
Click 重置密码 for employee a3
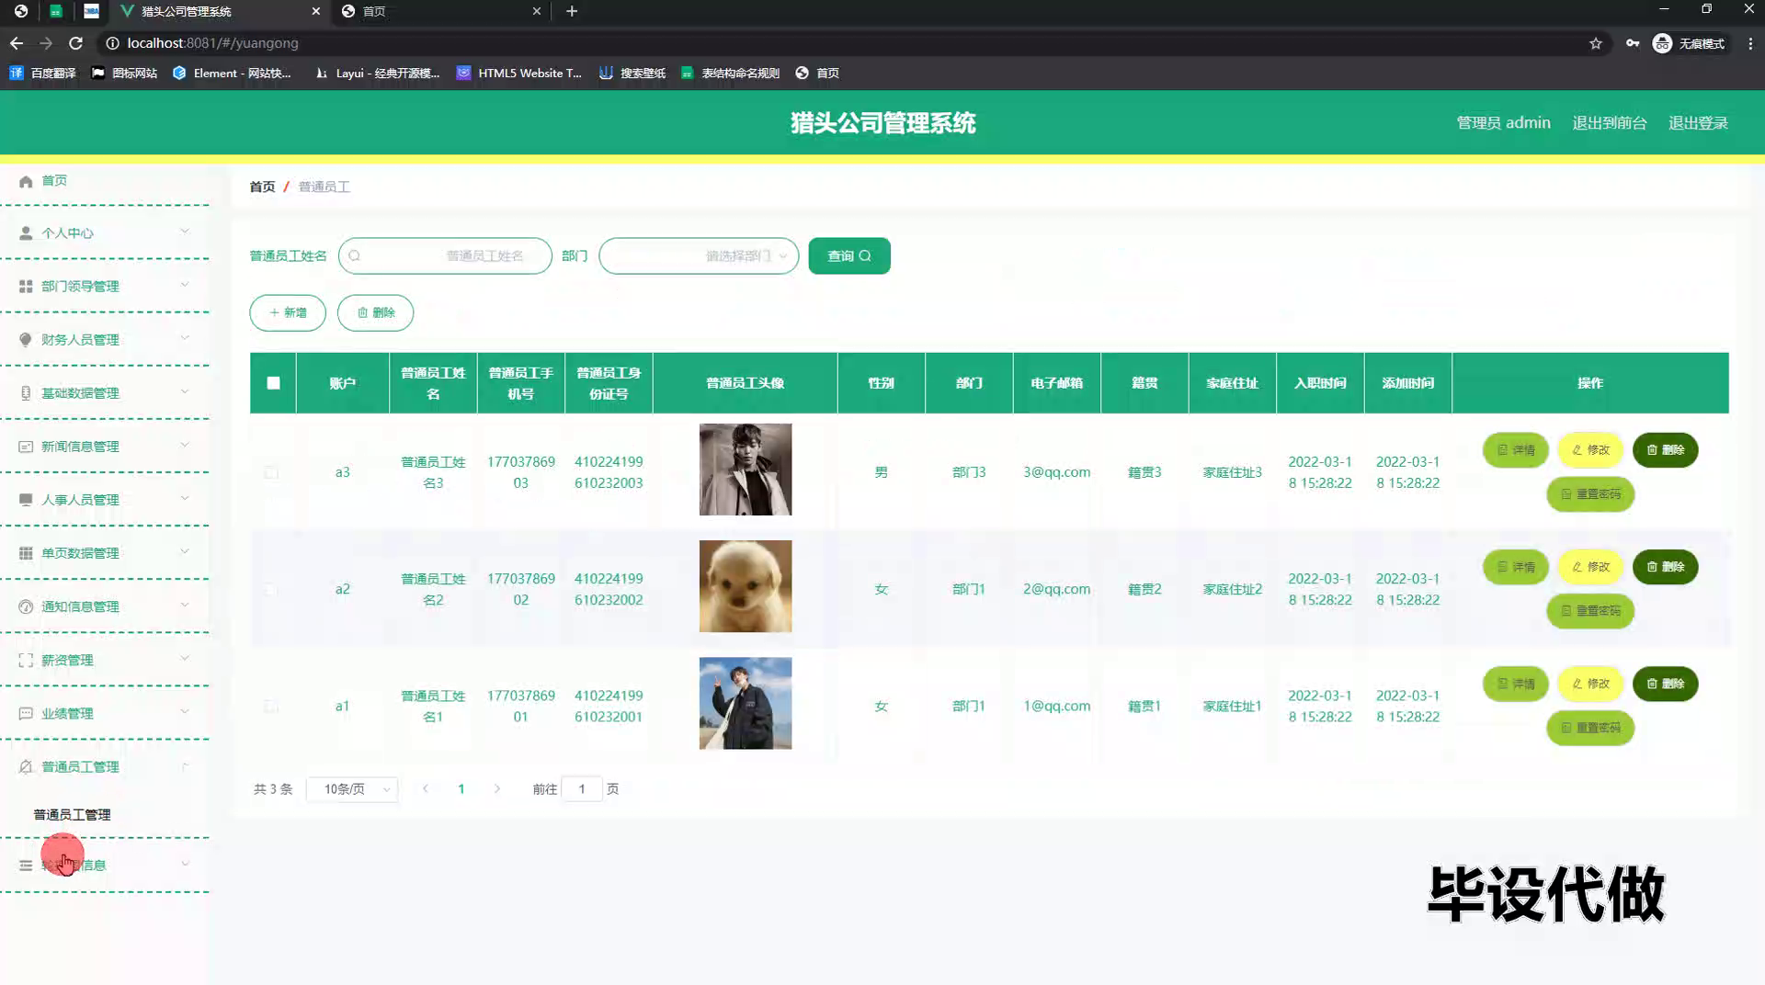tap(1590, 494)
